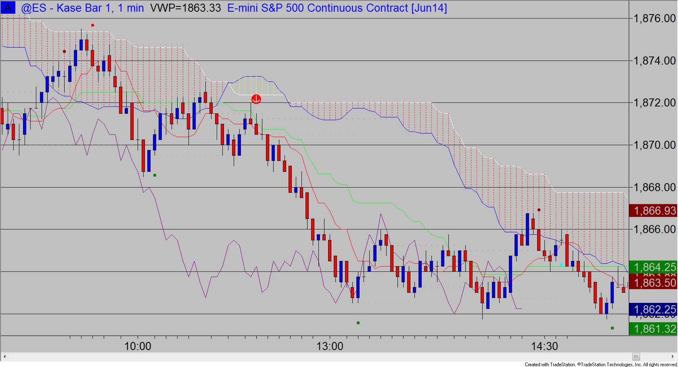Select the red 1,863.50 price marker
The width and height of the screenshot is (678, 367).
pyautogui.click(x=653, y=283)
